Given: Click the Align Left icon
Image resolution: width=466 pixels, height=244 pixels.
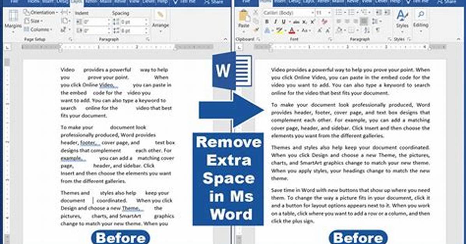Looking at the screenshot, I should coord(339,21).
